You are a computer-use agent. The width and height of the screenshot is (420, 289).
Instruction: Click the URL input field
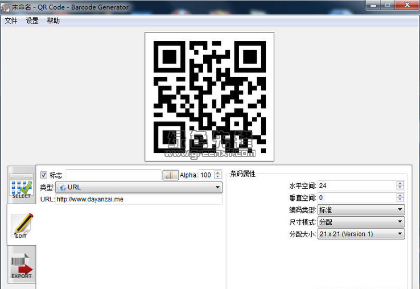(139, 199)
